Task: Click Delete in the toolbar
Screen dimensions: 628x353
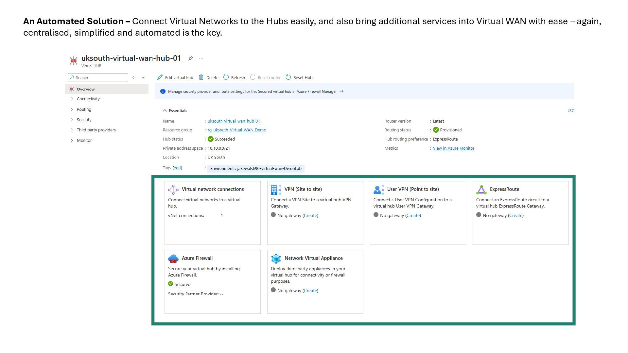Action: point(209,77)
